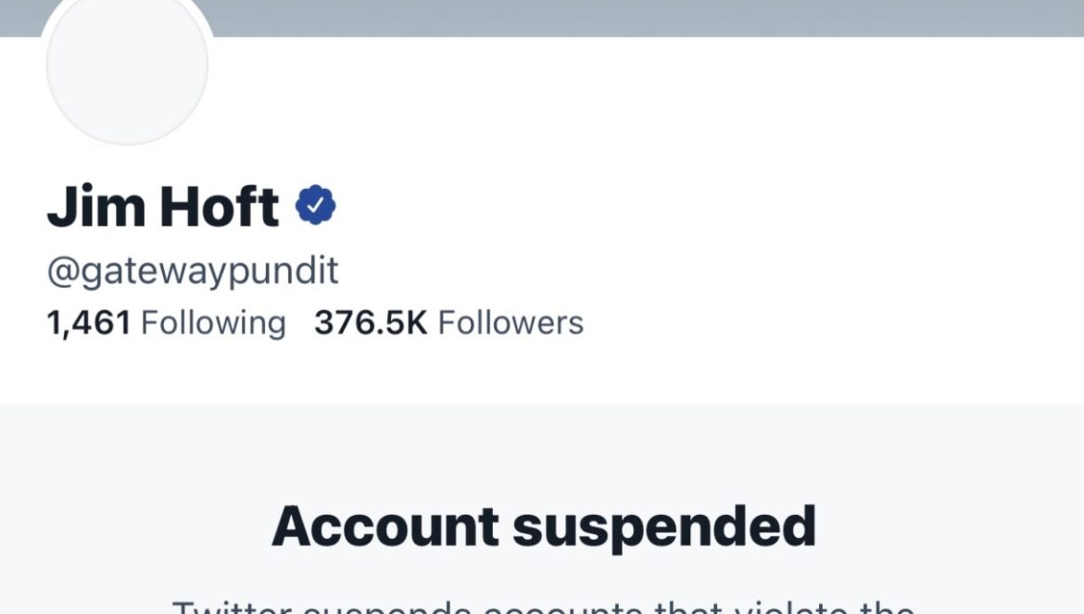Click the last name Hoft
Viewport: 1084px width, 614px height.
point(220,206)
